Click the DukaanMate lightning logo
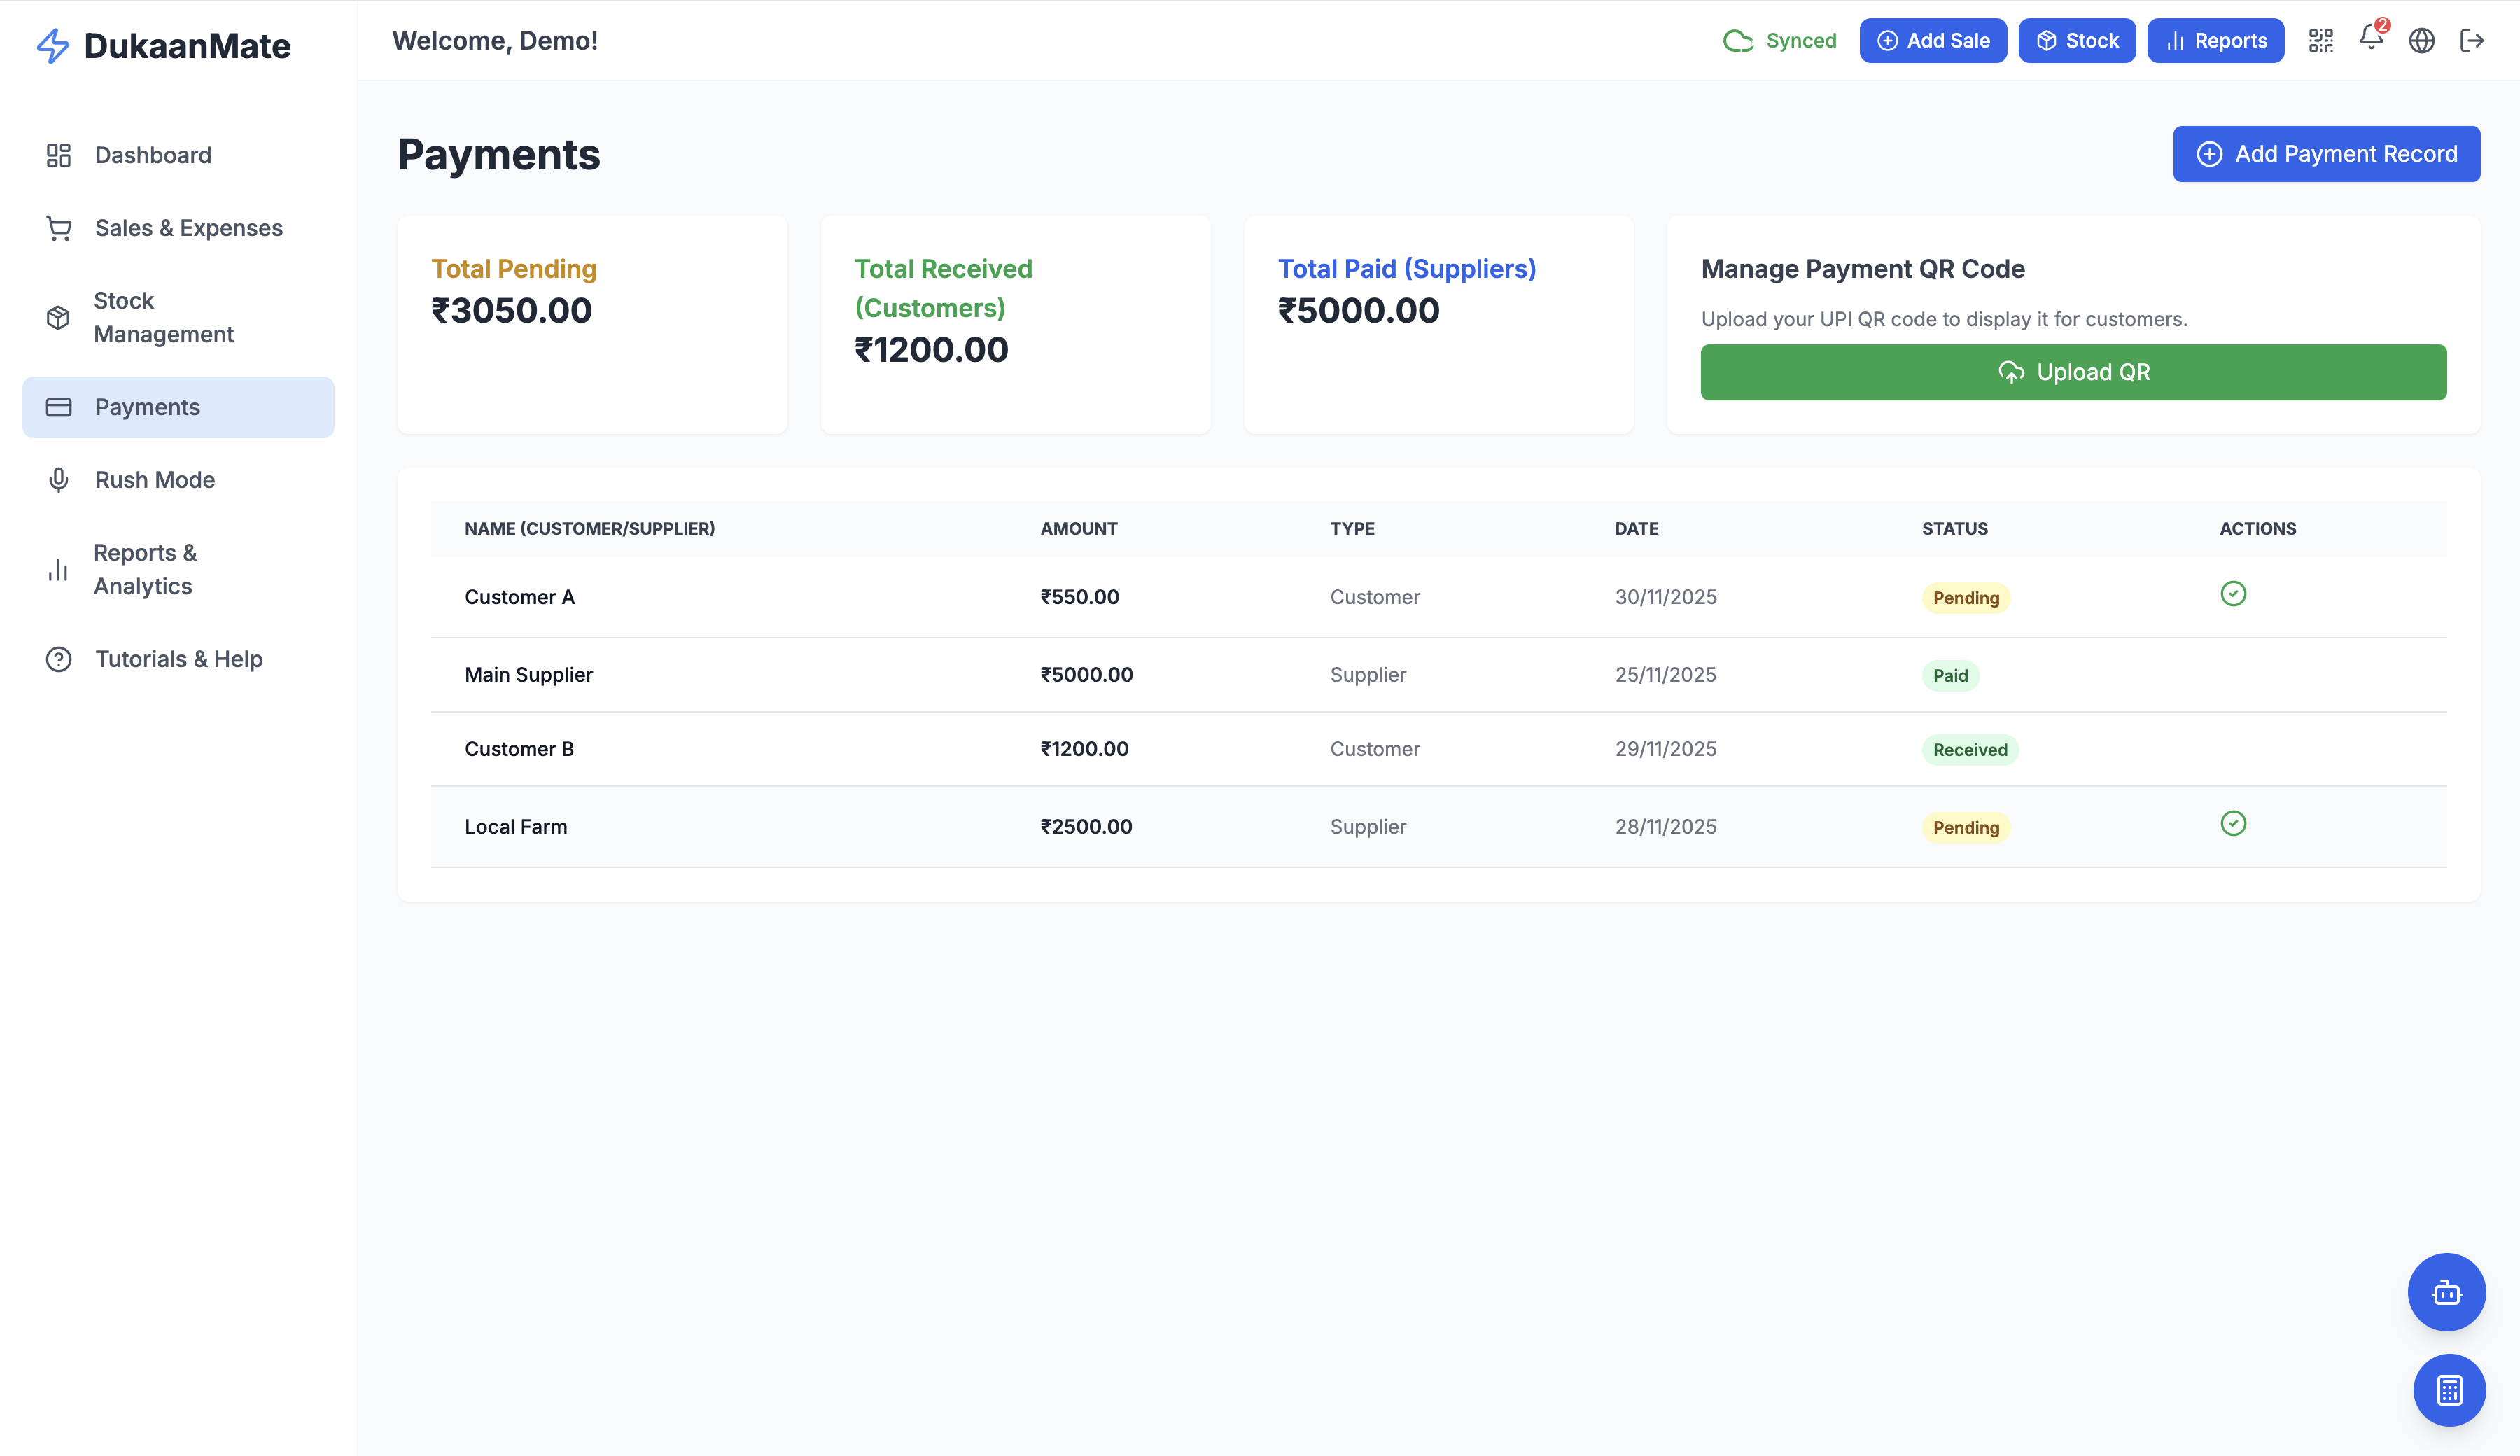Viewport: 2520px width, 1456px height. point(52,45)
